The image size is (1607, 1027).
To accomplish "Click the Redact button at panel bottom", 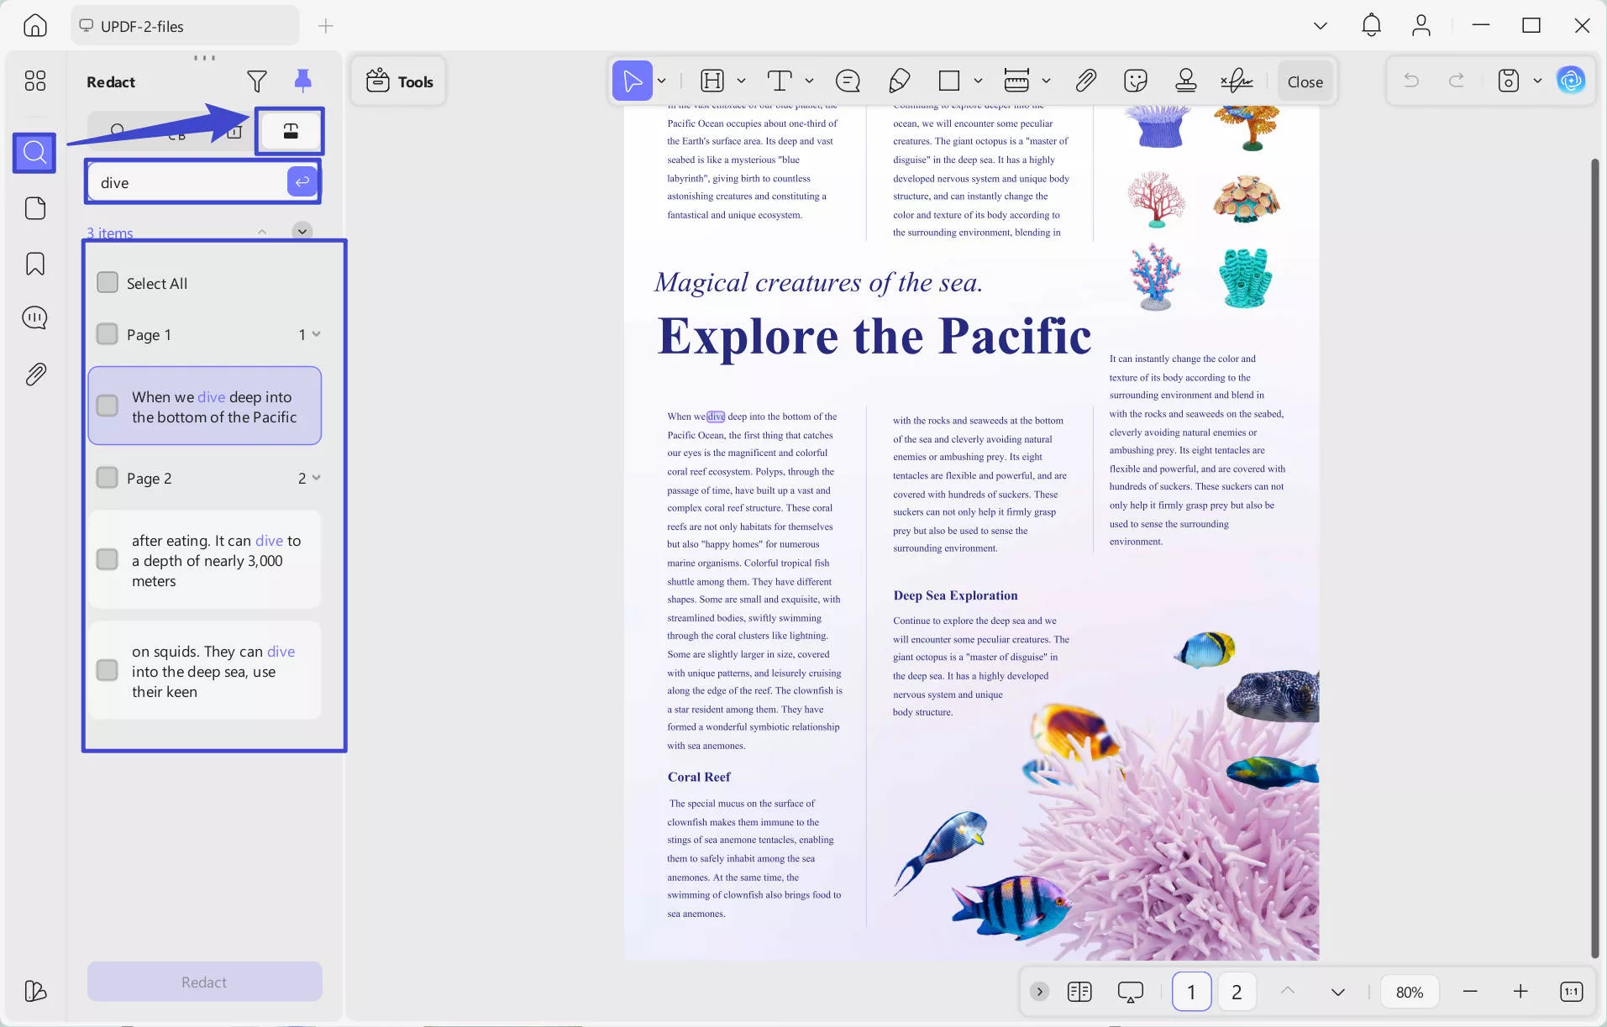I will tap(204, 982).
